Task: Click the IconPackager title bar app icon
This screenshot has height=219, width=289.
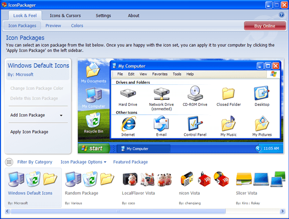Action: pos(4,5)
